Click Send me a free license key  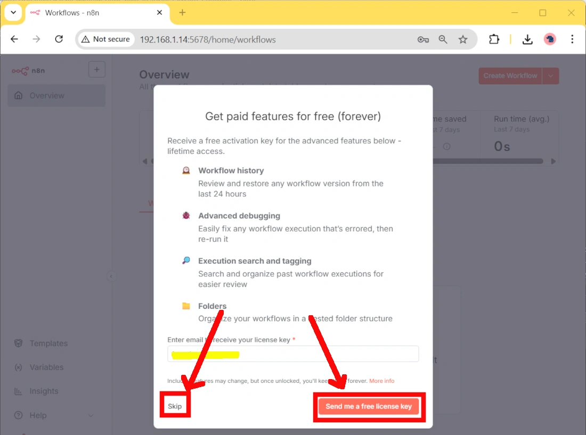click(369, 406)
